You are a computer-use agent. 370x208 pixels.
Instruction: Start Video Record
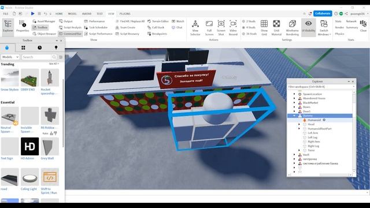pyautogui.click(x=233, y=28)
